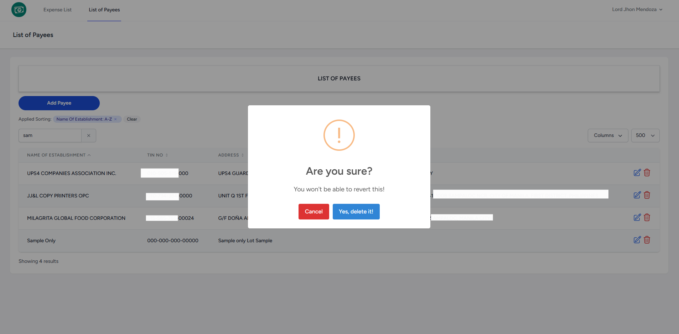This screenshot has width=679, height=334.
Task: Sort by TIN NO column
Action: (x=157, y=155)
